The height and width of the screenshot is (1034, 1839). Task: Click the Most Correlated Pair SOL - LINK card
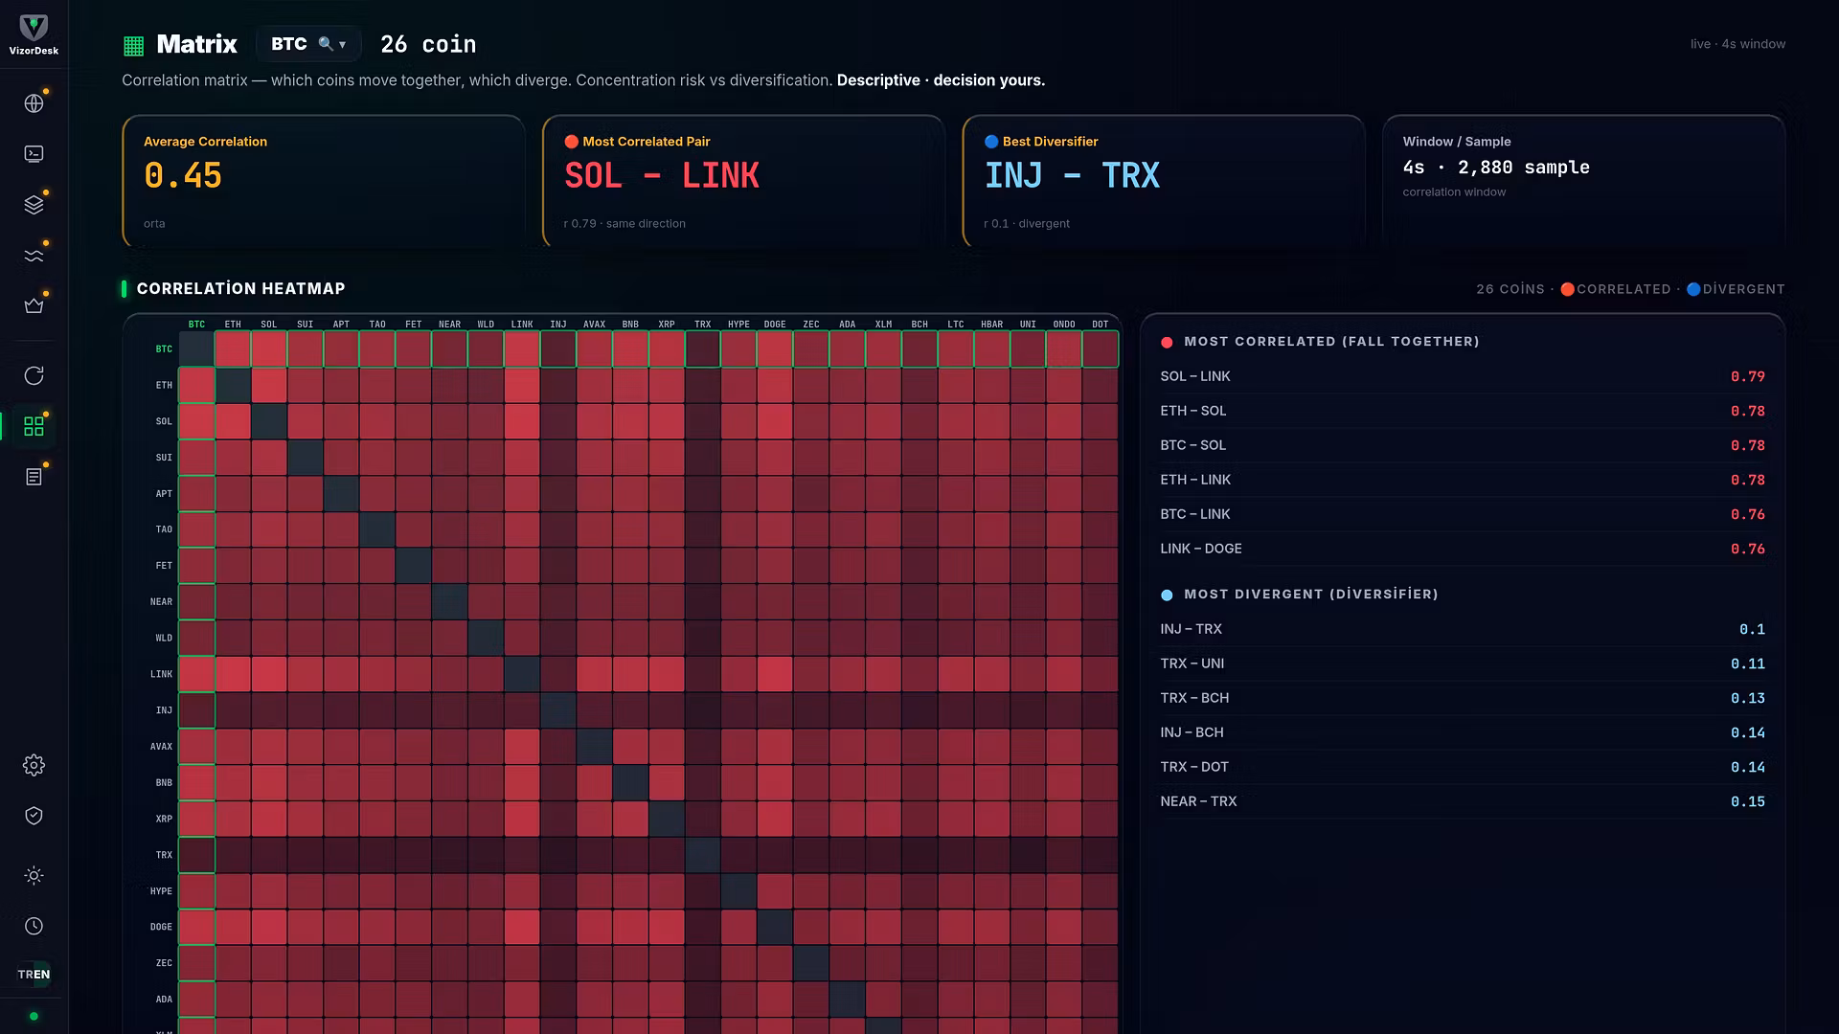tap(743, 181)
